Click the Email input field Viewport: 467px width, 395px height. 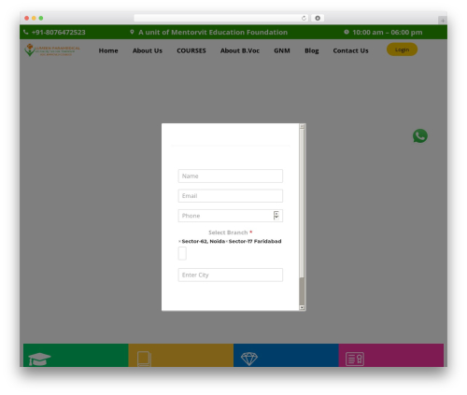tap(231, 196)
